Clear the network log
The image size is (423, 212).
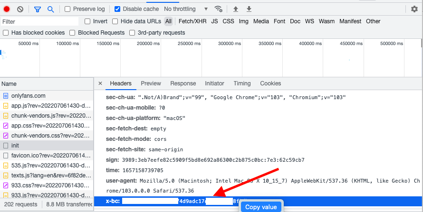coord(20,9)
